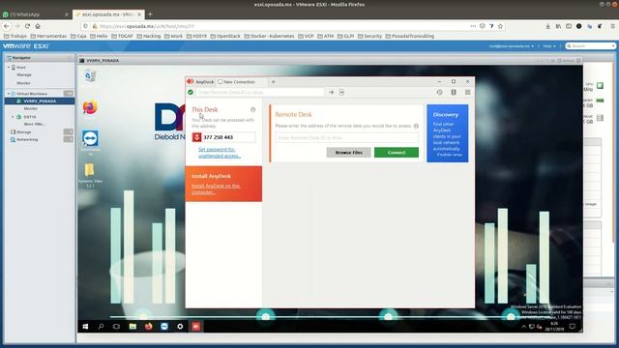Open the Help dropdown in ESXi header

click(548, 46)
